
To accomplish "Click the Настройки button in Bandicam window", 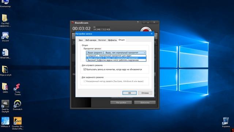I will coord(121,103).
